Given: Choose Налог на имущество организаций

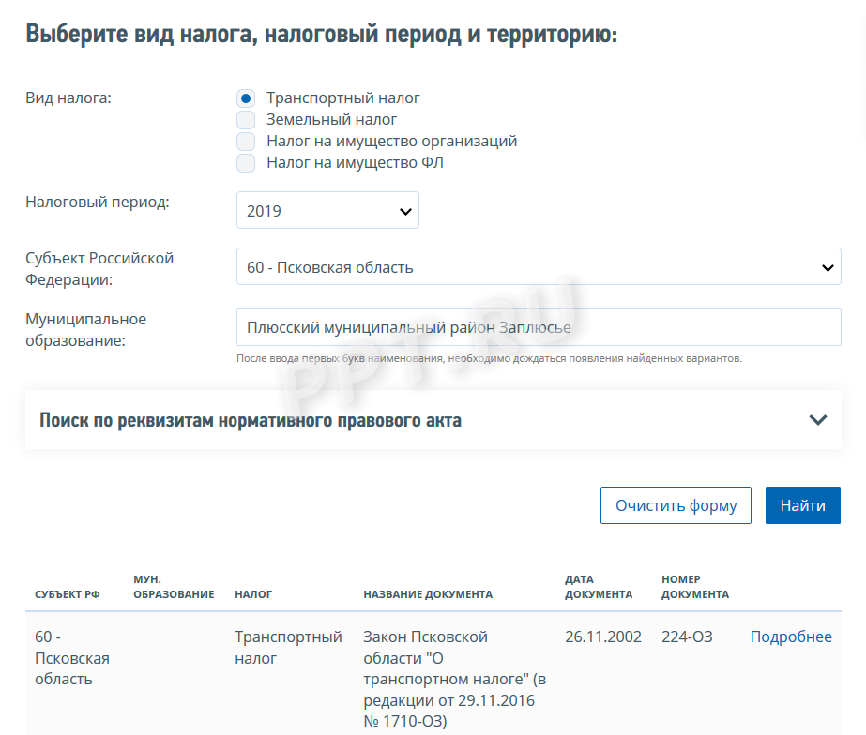Looking at the screenshot, I should 246,142.
